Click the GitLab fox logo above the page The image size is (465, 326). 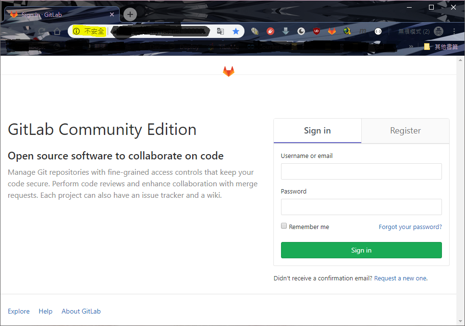point(229,71)
